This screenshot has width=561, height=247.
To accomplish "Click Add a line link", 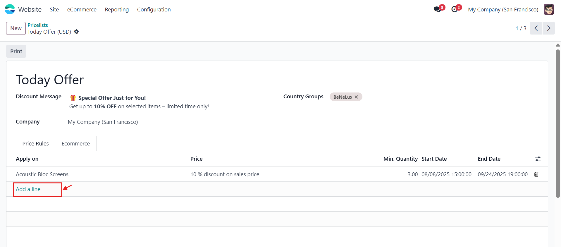I will 28,189.
